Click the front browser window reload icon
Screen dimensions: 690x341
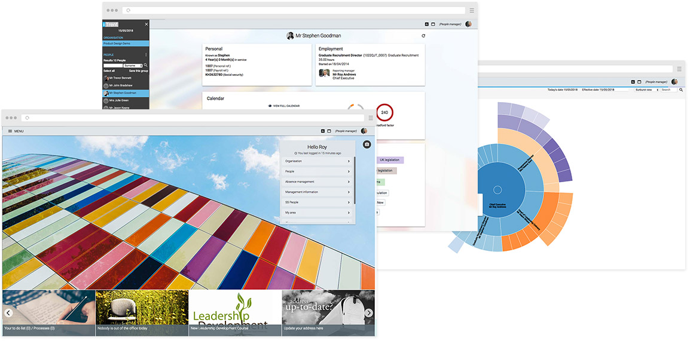(x=27, y=118)
